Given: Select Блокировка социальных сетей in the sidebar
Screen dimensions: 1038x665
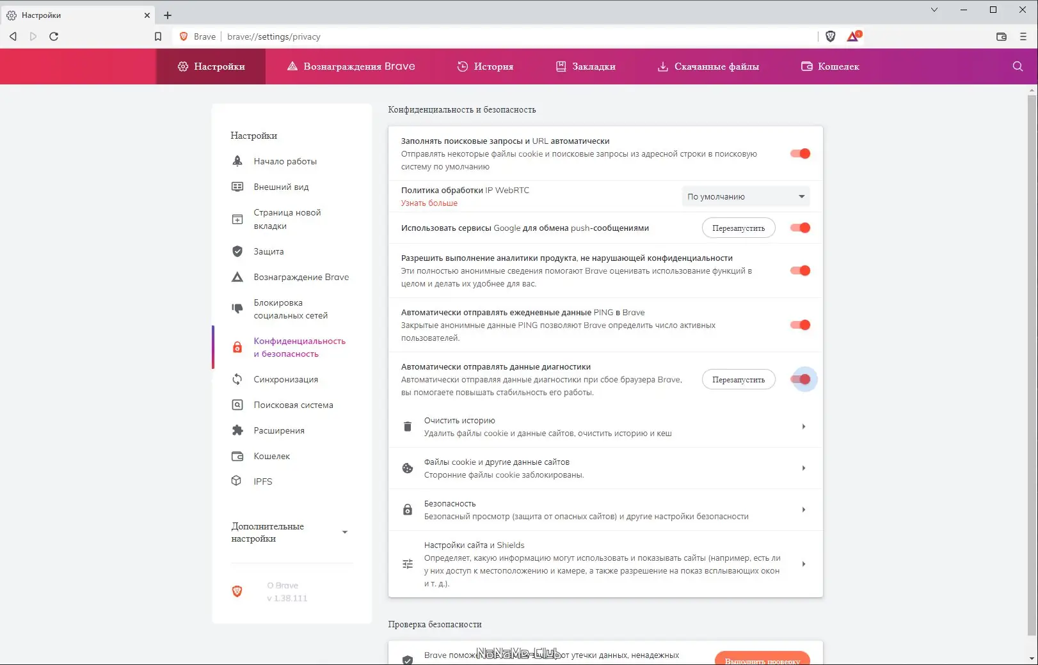Looking at the screenshot, I should click(x=291, y=309).
